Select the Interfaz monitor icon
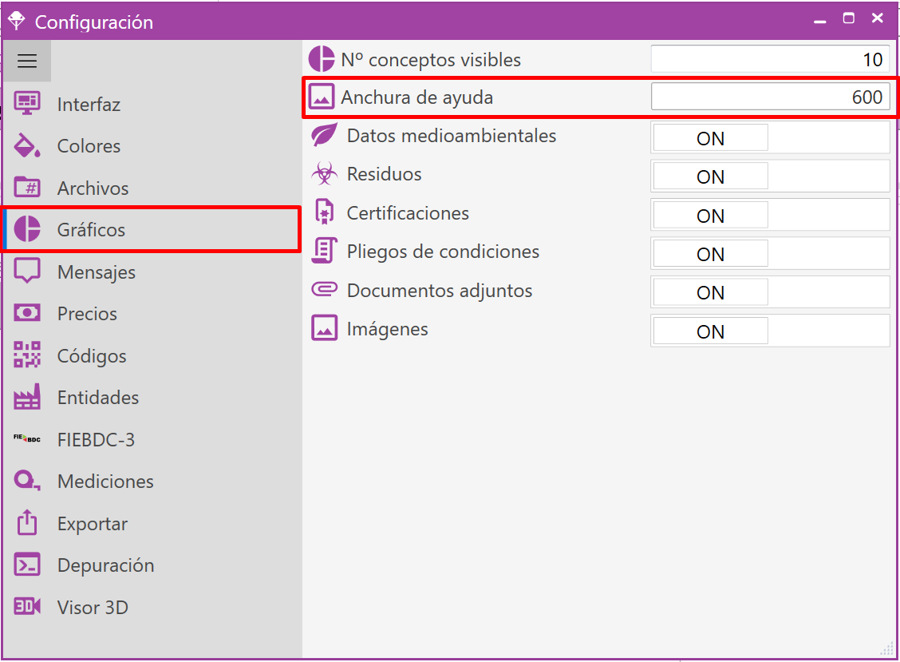This screenshot has height=662, width=900. [27, 104]
